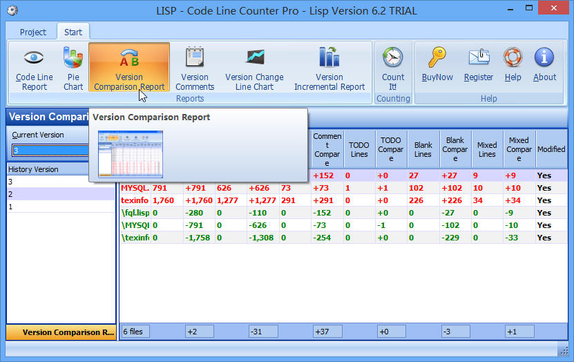
Task: Open the About info dialog
Action: 544,64
